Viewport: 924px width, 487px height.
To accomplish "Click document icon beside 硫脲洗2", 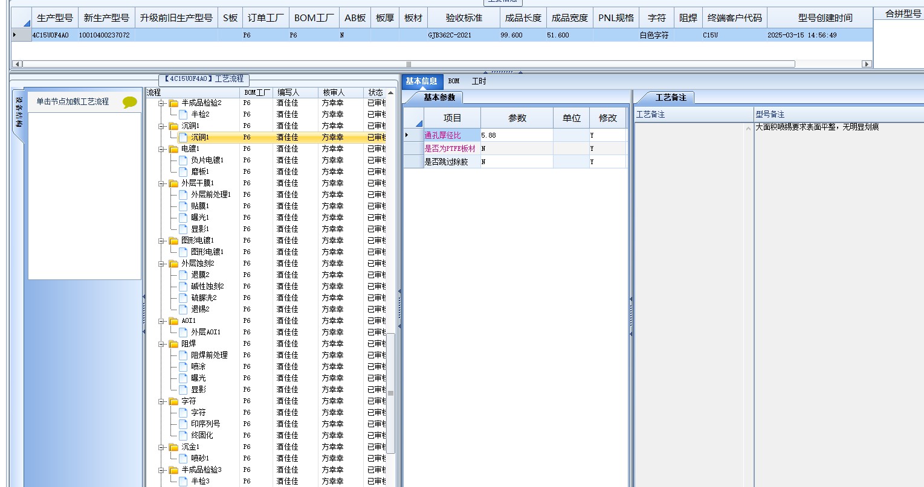I will click(183, 298).
